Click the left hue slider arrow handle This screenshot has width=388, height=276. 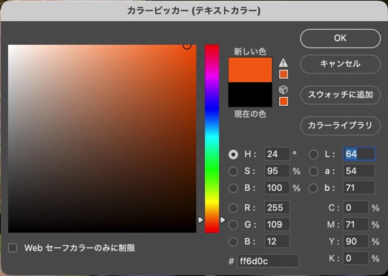pos(201,219)
